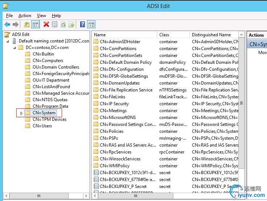Collapse the Default naming context node
267x201 pixels.
[8, 41]
